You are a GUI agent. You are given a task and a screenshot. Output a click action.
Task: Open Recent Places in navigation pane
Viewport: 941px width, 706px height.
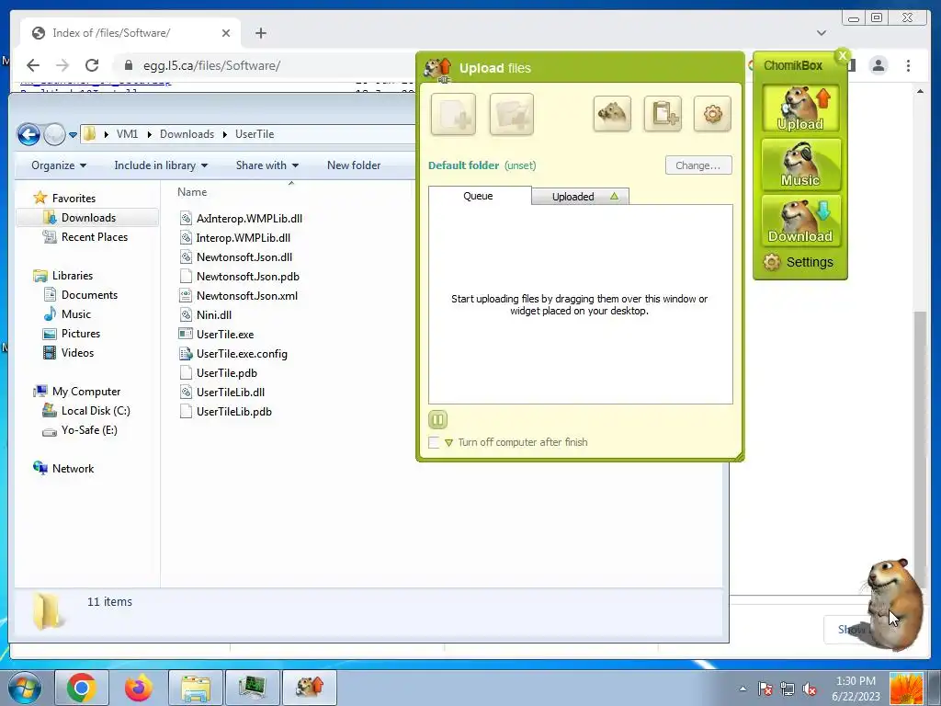click(x=95, y=237)
